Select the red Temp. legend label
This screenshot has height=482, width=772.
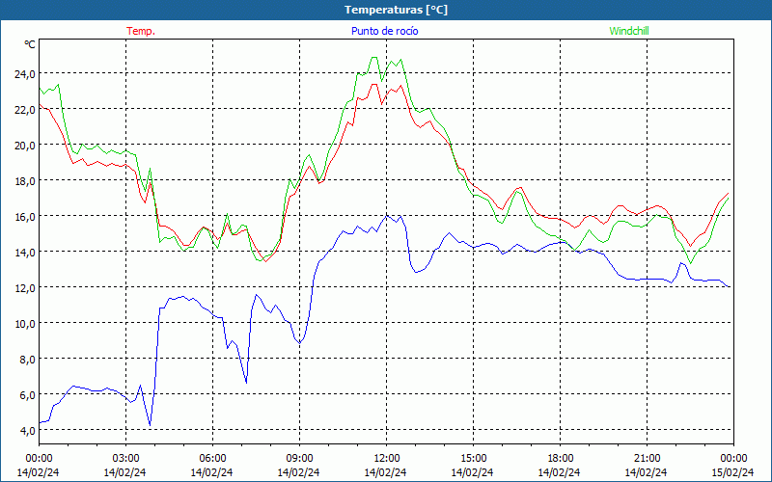click(x=141, y=31)
